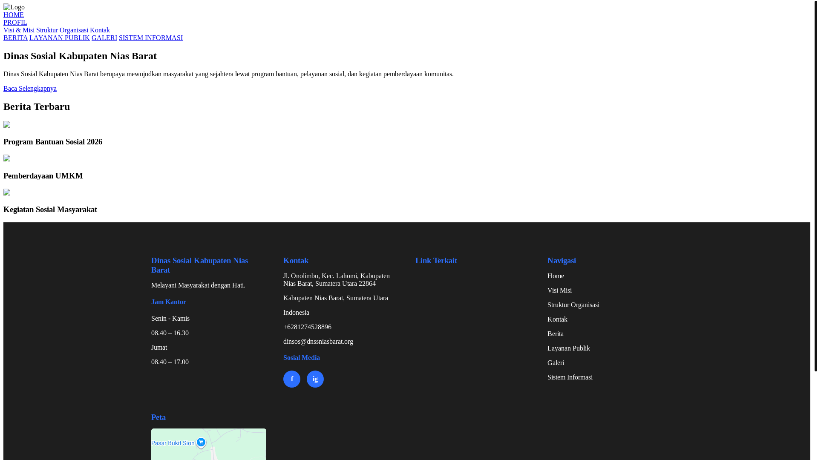This screenshot has width=818, height=460.
Task: Click Kabupaten Nias Barat, Sumatera Utara text
Action: pyautogui.click(x=336, y=298)
